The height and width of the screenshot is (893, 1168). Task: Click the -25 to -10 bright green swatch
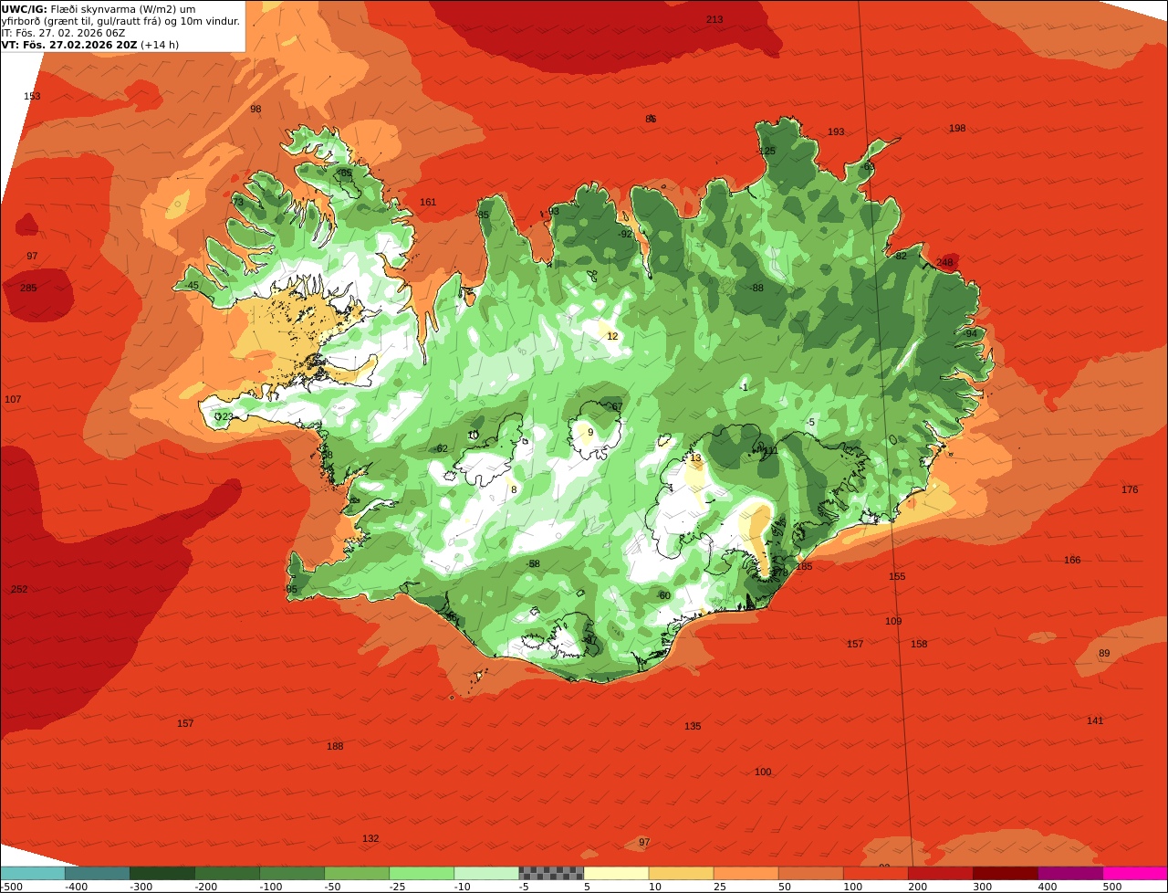[x=422, y=873]
